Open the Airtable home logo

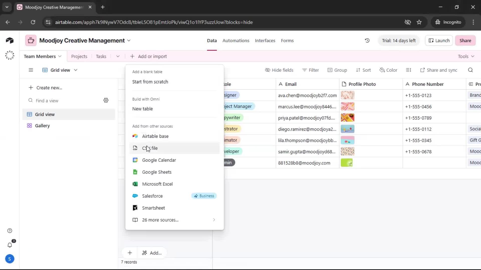[10, 40]
